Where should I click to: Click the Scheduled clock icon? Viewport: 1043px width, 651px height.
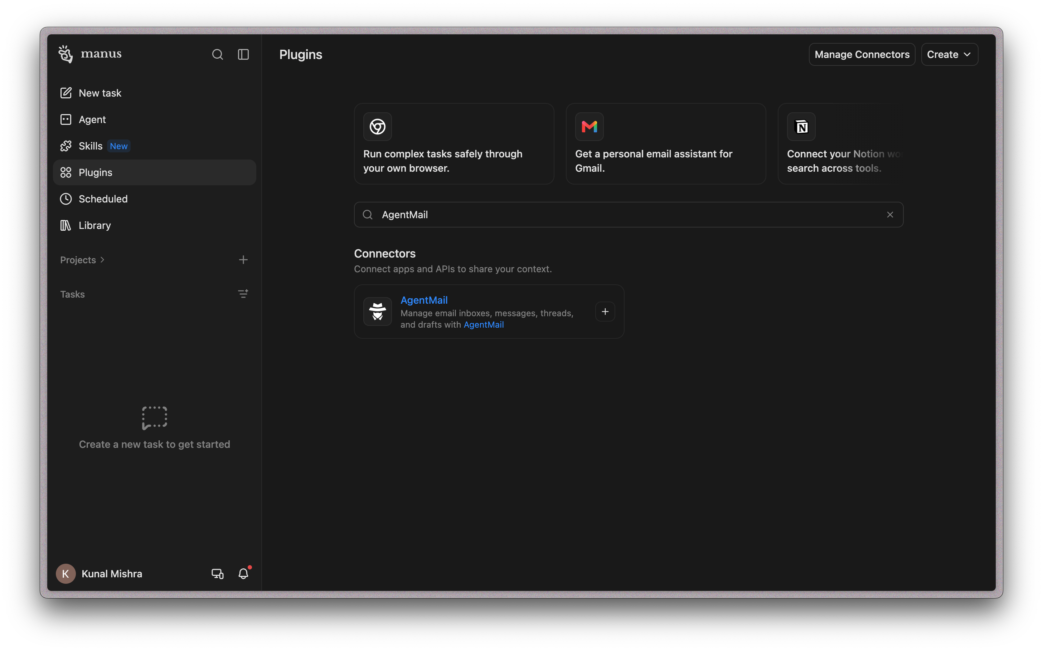[66, 199]
